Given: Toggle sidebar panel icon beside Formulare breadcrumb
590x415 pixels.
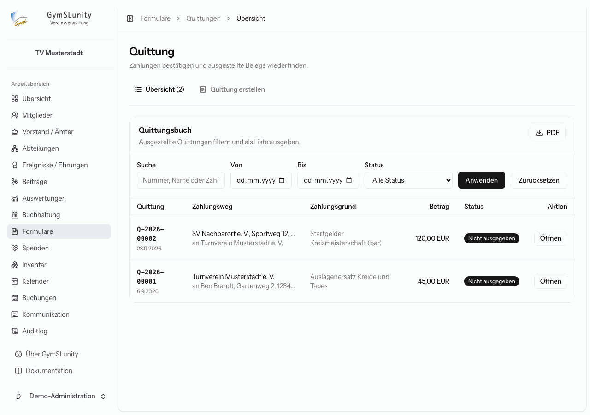Looking at the screenshot, I should coord(130,18).
